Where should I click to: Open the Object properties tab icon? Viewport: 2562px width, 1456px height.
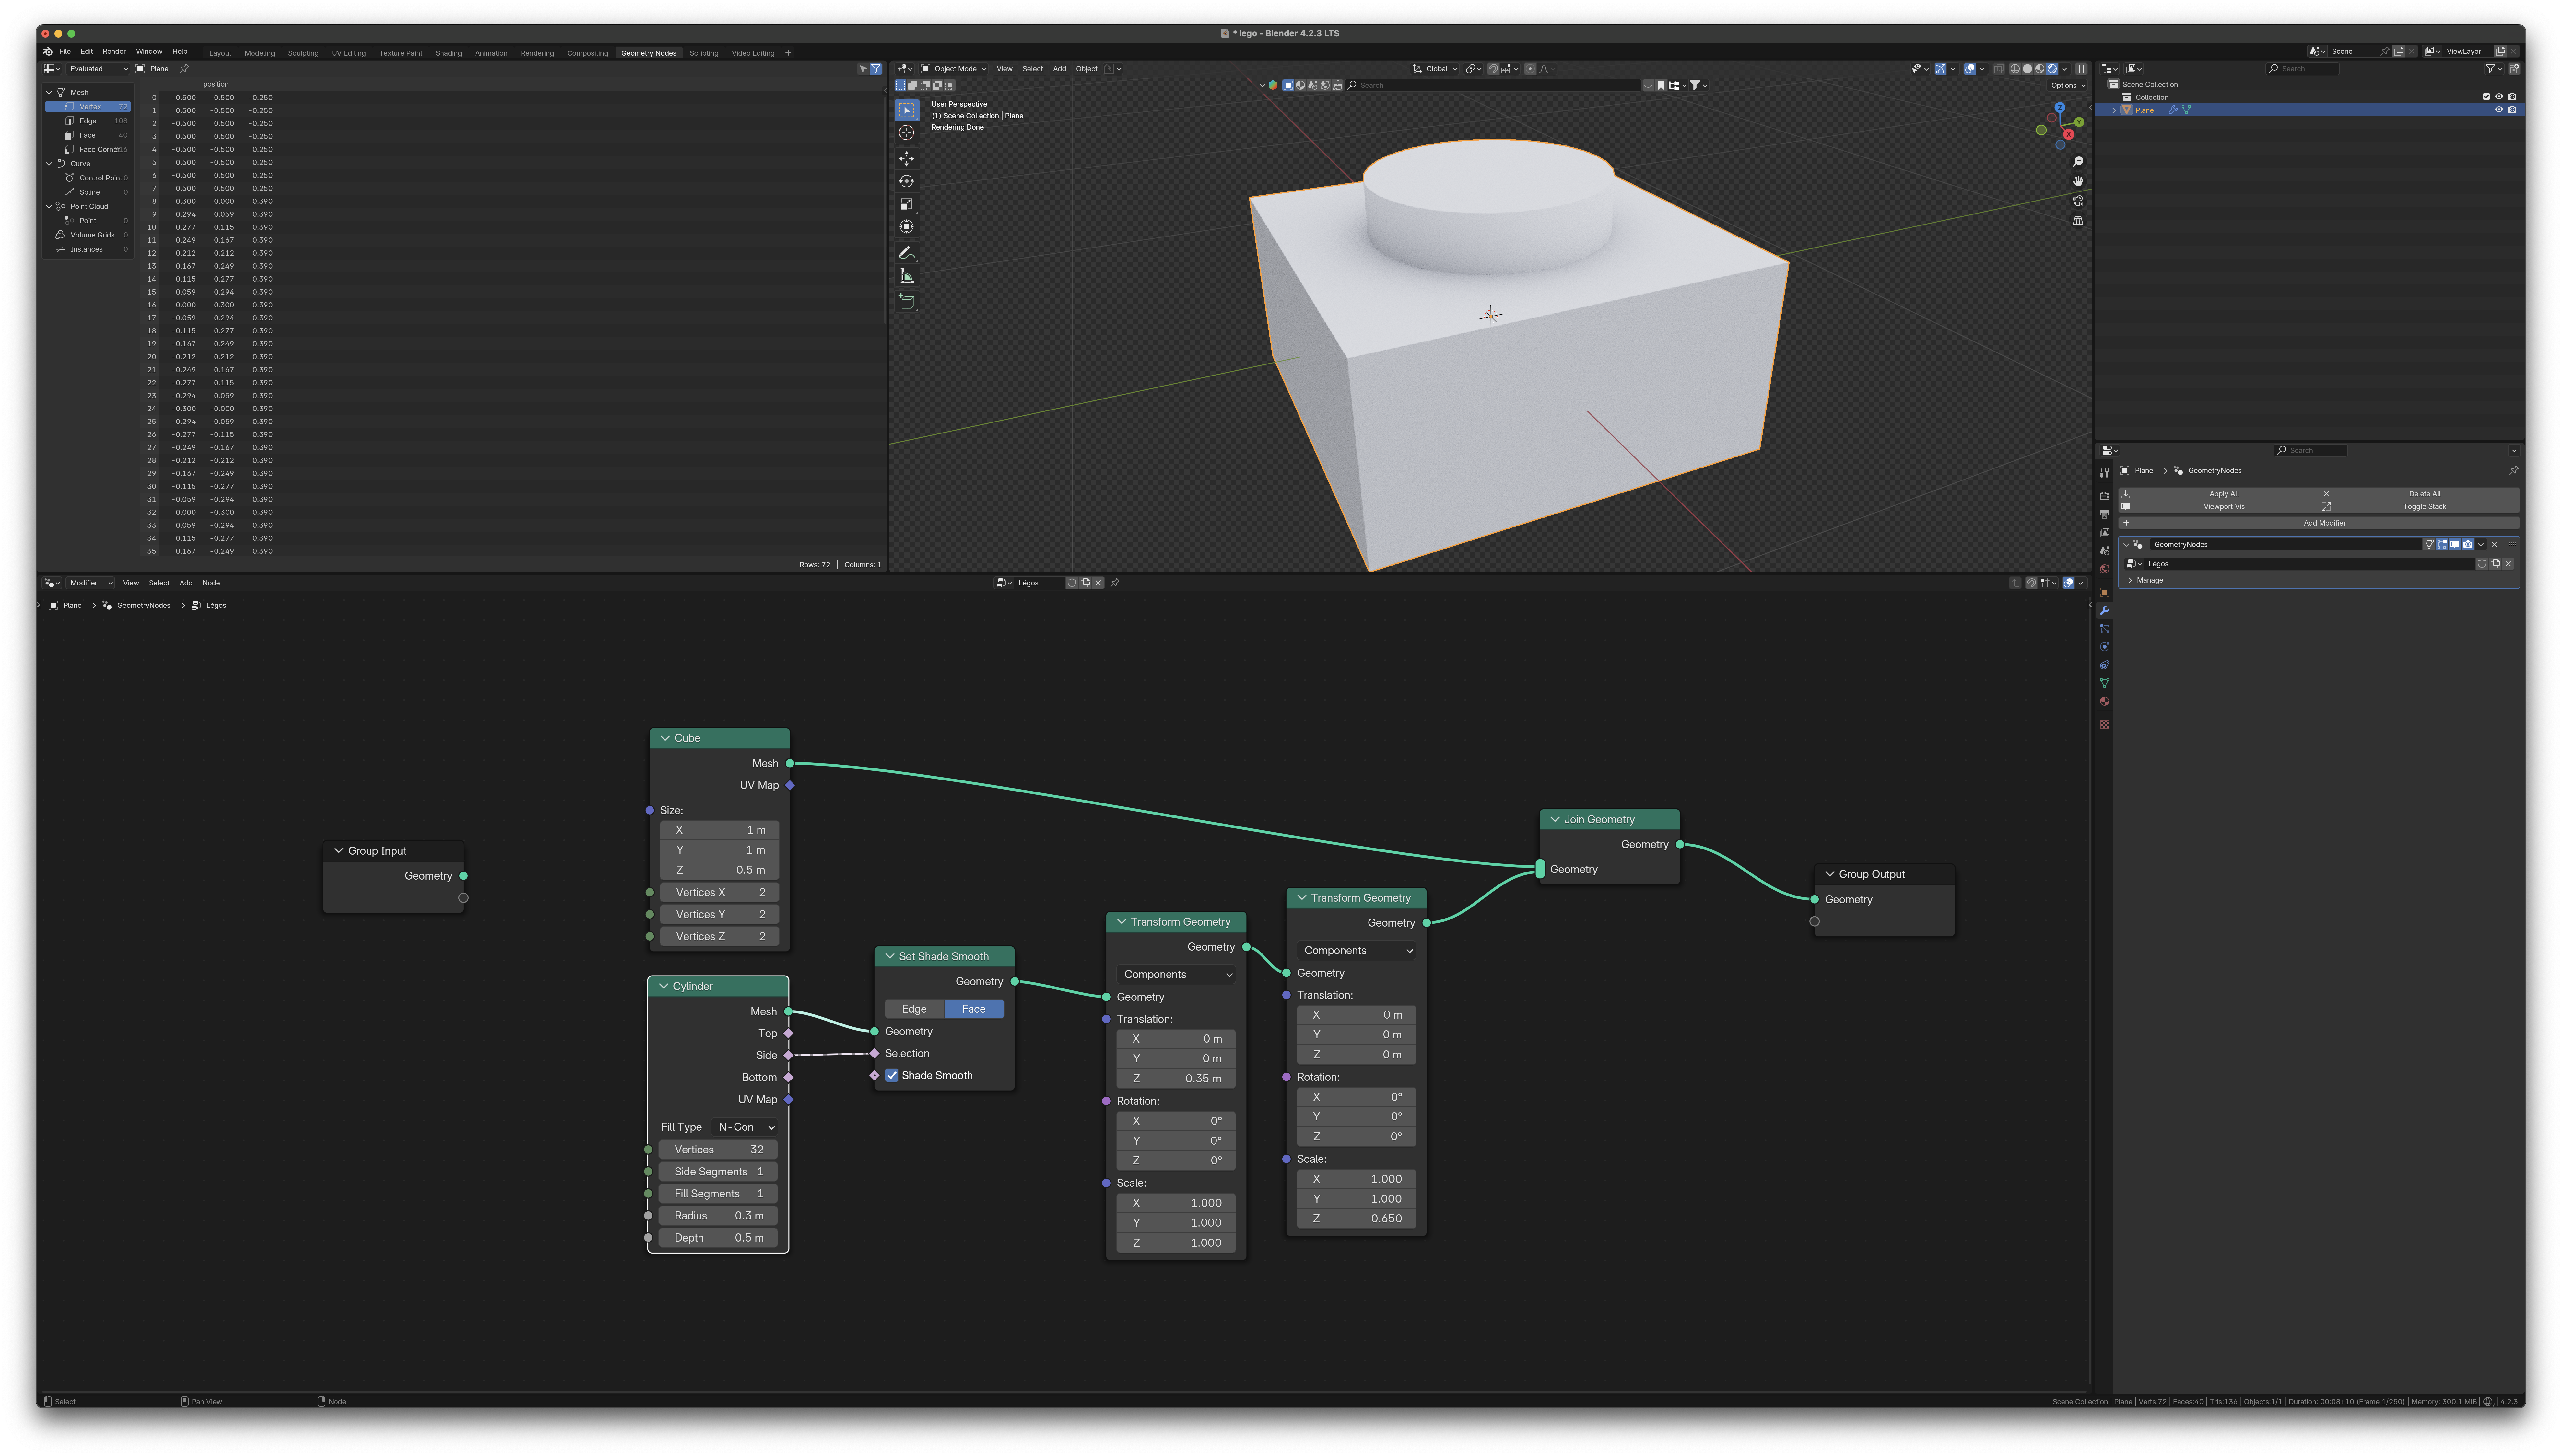2105,592
